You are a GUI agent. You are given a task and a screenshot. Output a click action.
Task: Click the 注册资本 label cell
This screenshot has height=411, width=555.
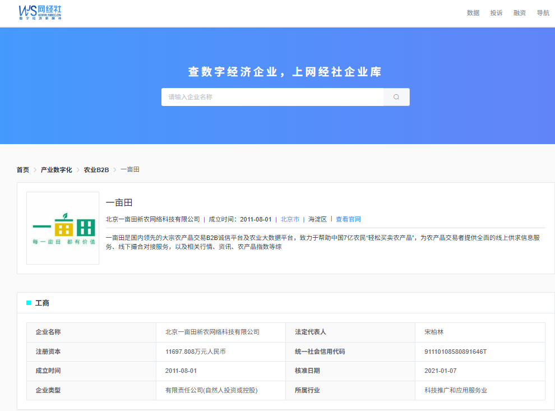[91, 352]
